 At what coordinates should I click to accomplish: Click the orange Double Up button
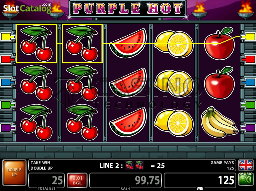pos(14,173)
